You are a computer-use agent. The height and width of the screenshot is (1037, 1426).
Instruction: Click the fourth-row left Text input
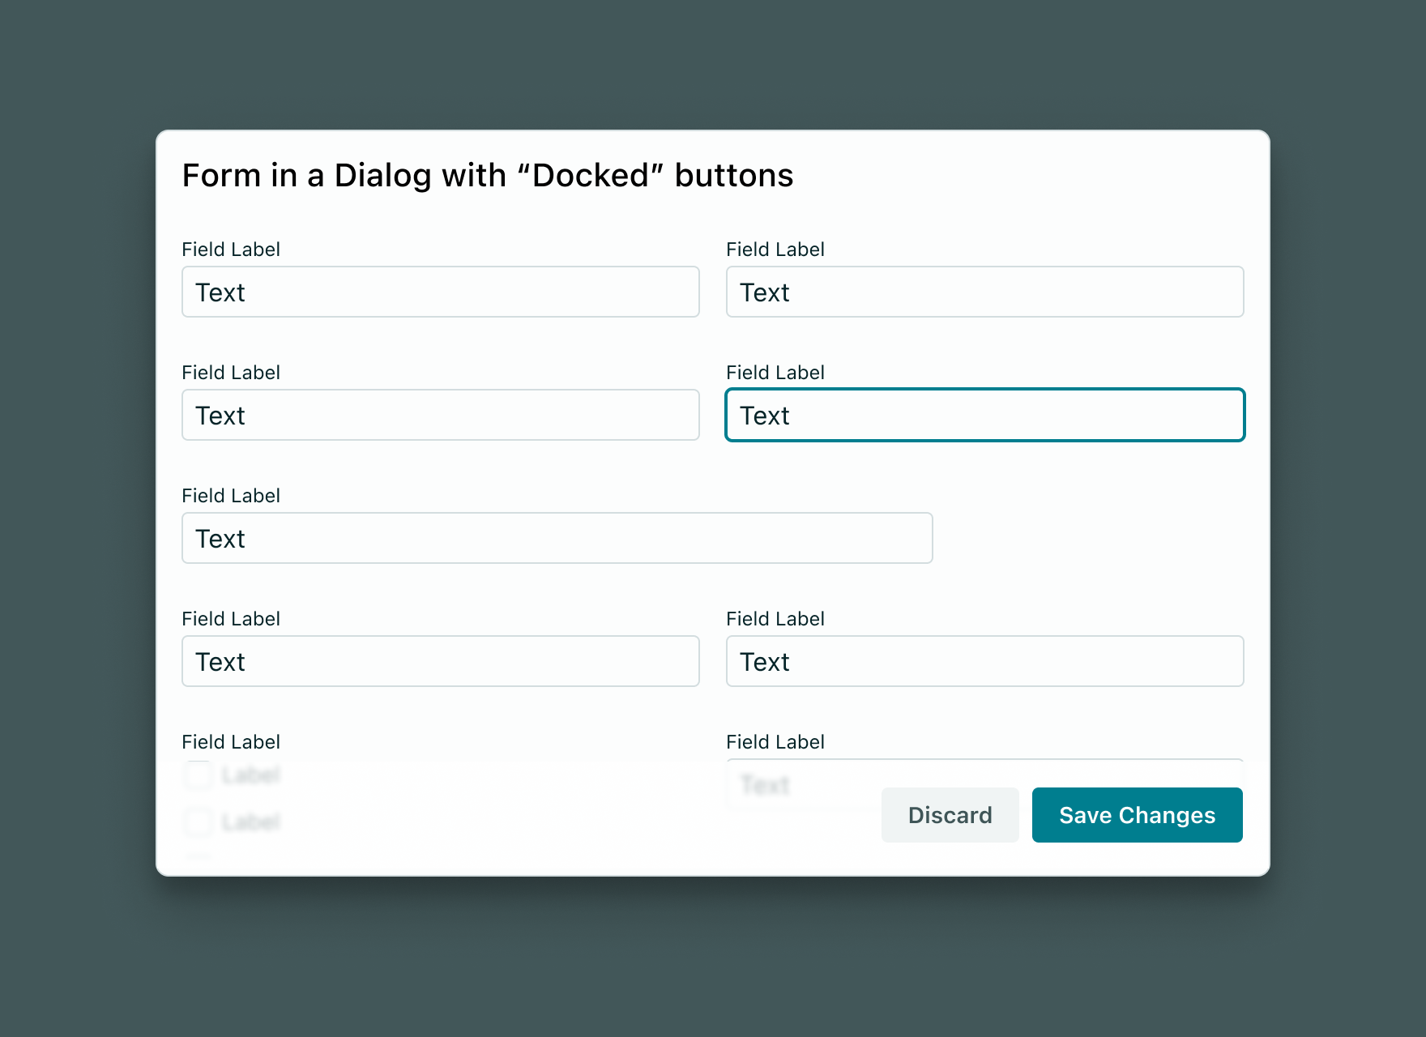[441, 661]
